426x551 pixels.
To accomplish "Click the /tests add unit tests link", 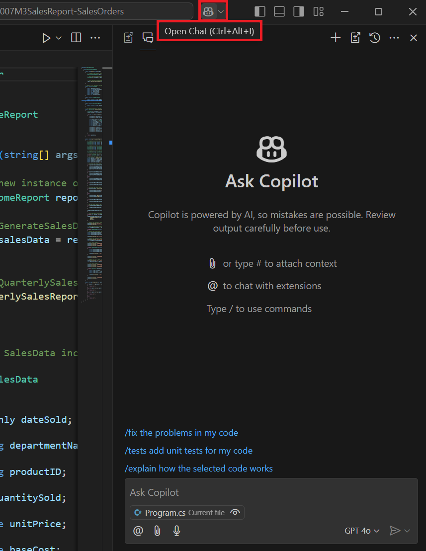I will 188,451.
